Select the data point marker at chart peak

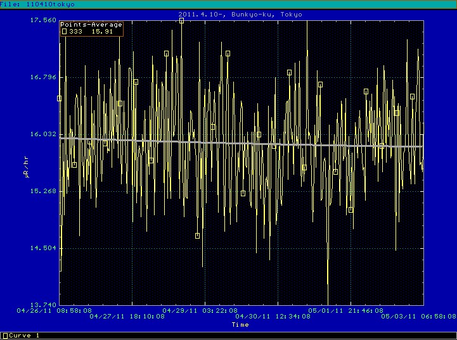(x=181, y=21)
